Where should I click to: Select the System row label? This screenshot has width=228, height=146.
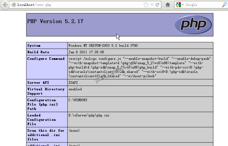coord(34,46)
